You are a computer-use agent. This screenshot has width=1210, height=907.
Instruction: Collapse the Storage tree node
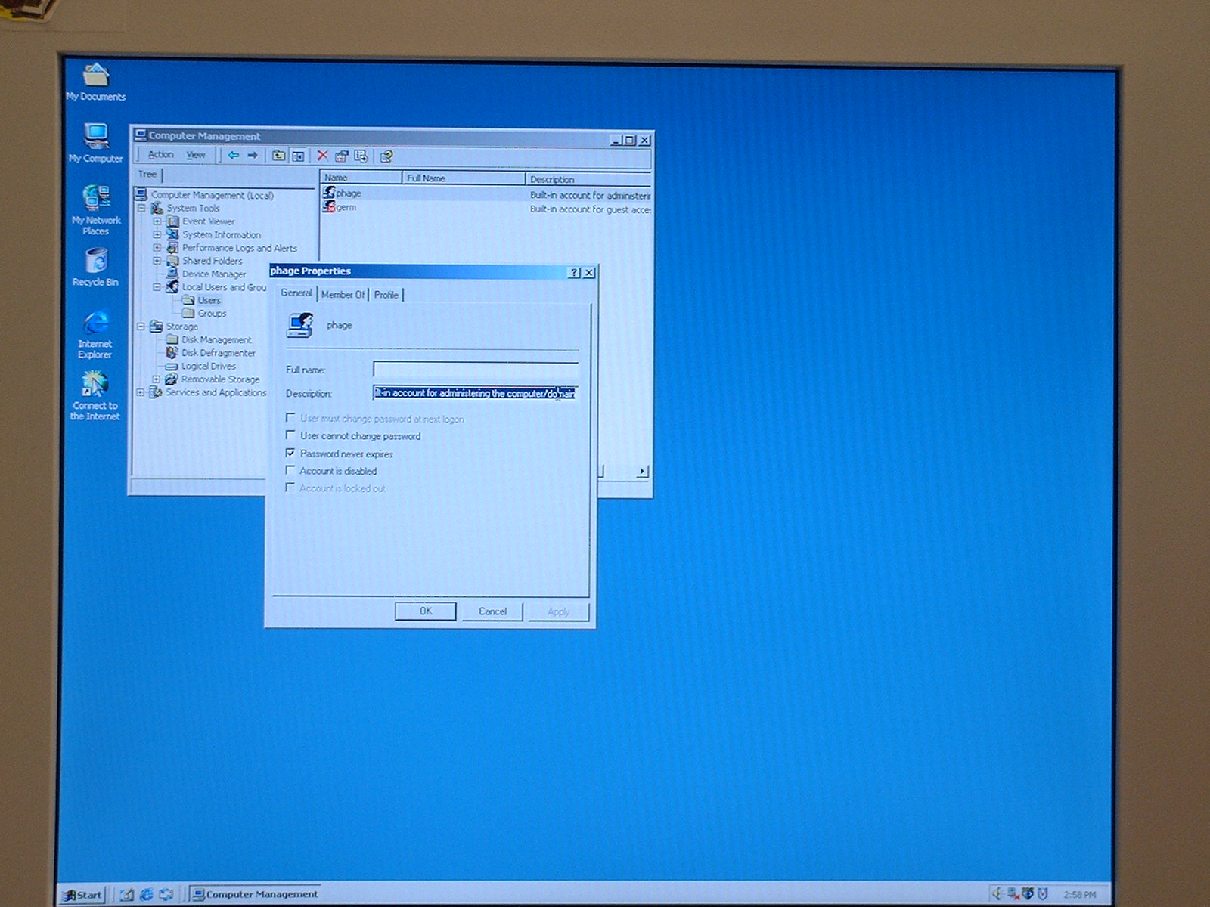141,327
